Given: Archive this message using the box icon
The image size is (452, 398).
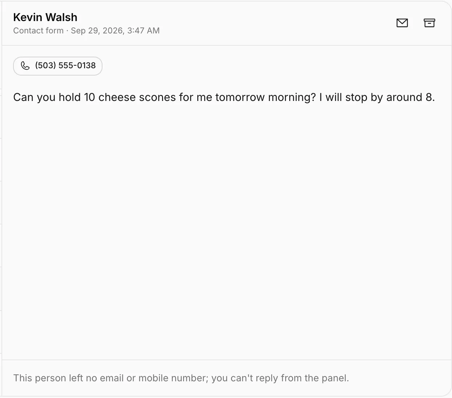Looking at the screenshot, I should (x=429, y=23).
